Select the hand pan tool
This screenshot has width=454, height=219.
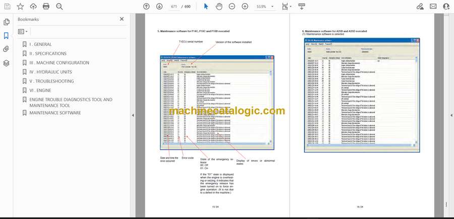coord(219,7)
